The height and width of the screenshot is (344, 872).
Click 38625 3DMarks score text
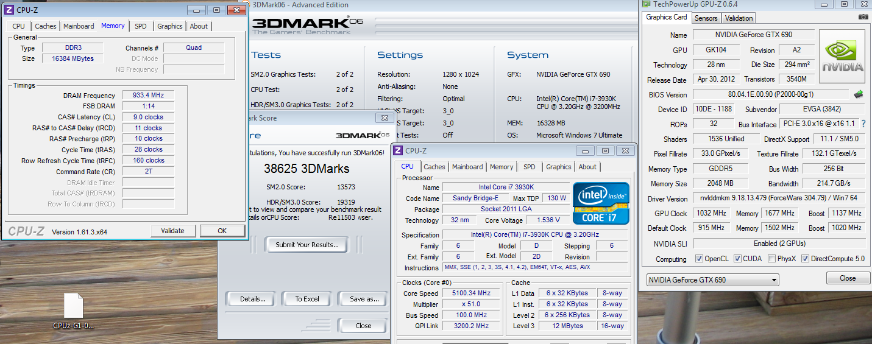pos(307,168)
